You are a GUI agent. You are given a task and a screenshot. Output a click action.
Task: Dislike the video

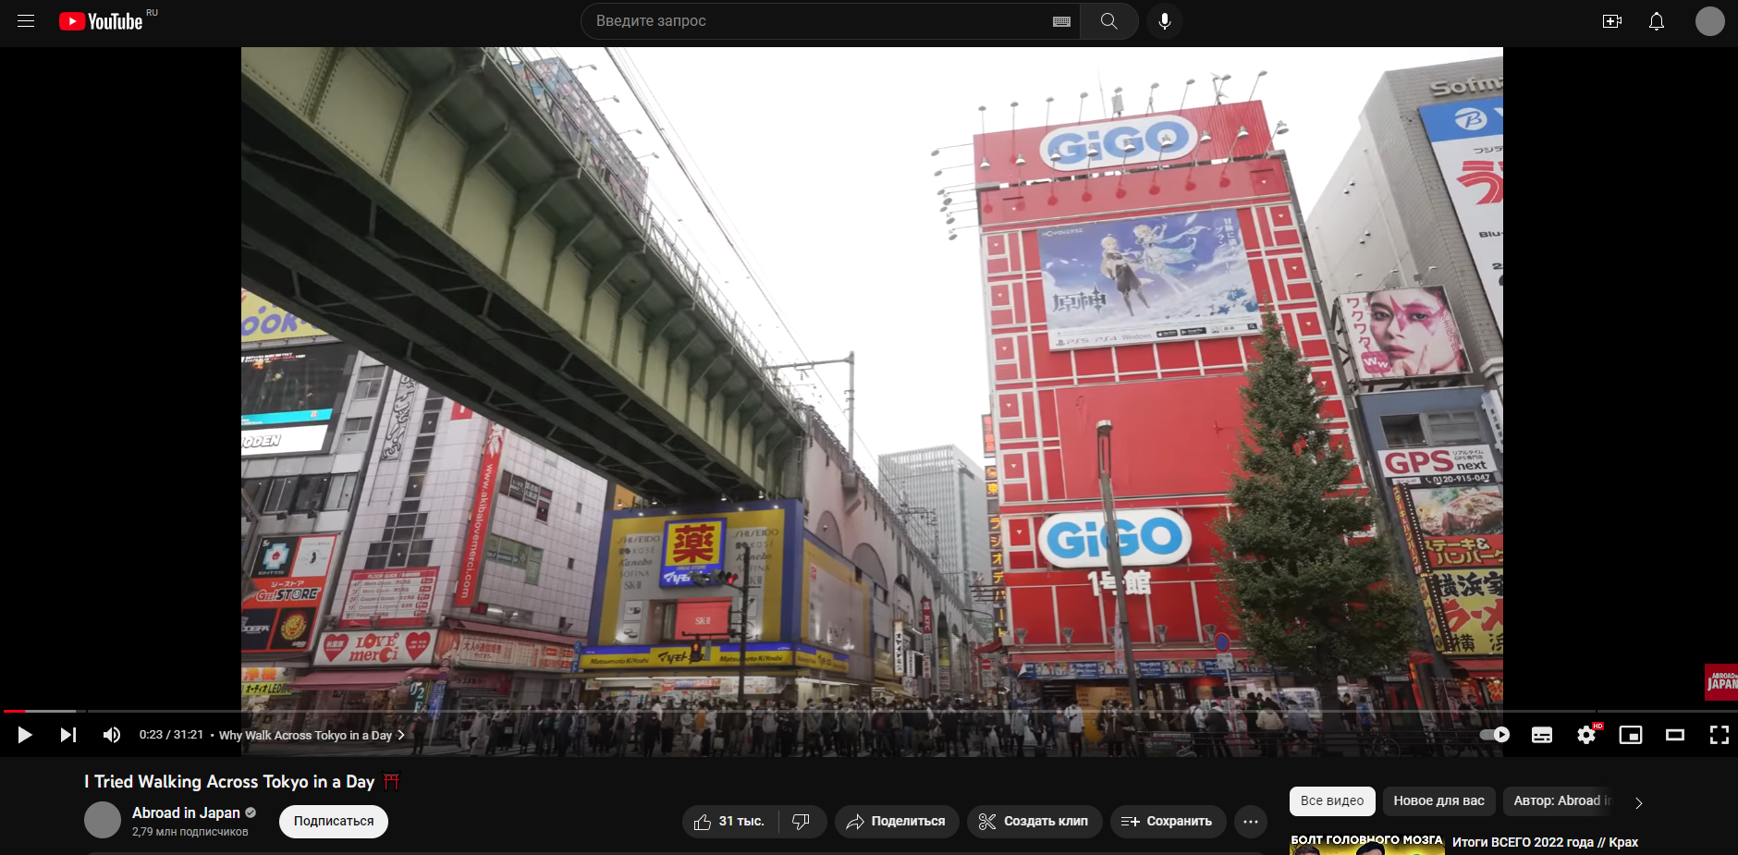pyautogui.click(x=802, y=822)
